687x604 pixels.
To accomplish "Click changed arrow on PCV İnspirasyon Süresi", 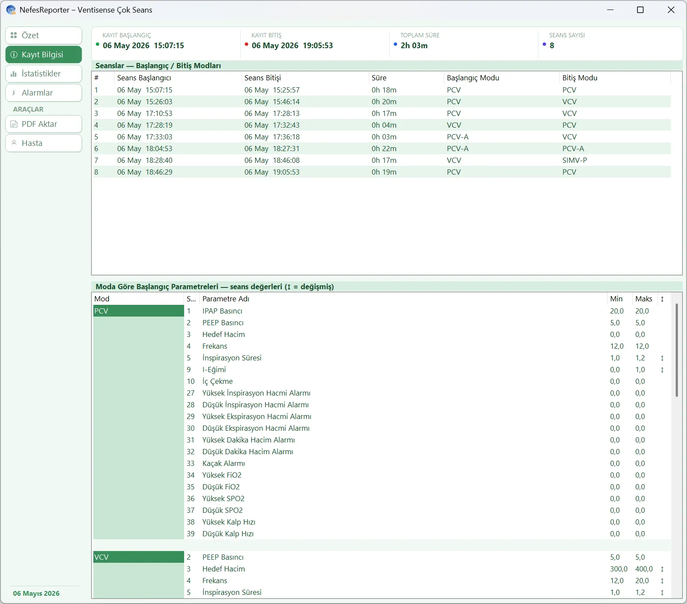I will pyautogui.click(x=662, y=358).
